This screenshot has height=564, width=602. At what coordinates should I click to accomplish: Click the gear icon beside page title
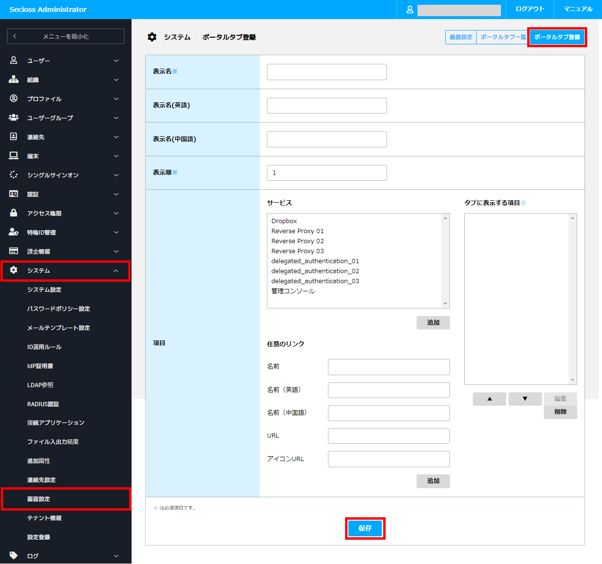click(152, 37)
